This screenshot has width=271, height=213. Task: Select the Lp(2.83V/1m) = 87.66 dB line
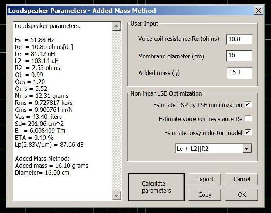point(49,145)
